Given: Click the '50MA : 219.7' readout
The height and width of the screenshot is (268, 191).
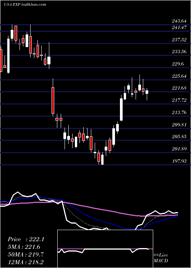Looking at the screenshot, I should click(x=26, y=255).
